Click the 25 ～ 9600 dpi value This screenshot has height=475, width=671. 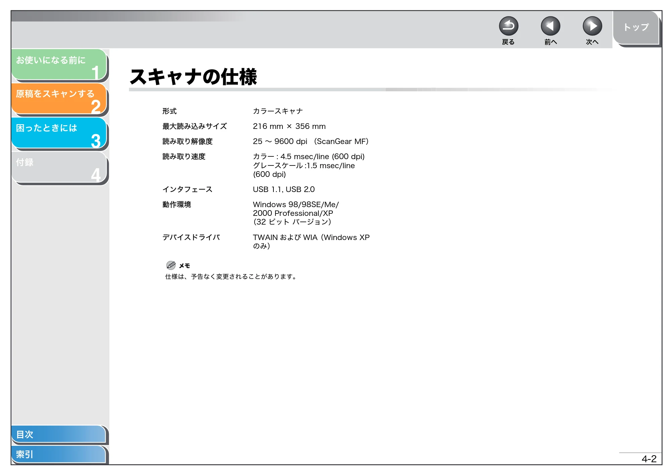coord(311,141)
